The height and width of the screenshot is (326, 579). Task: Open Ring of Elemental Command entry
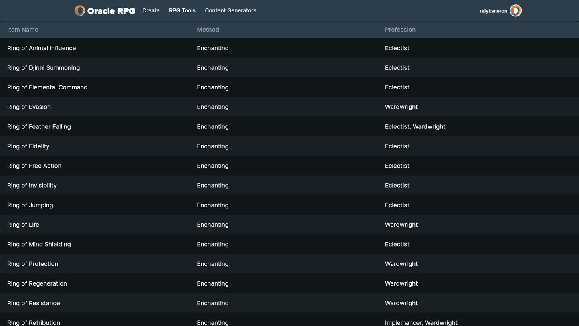click(x=47, y=87)
